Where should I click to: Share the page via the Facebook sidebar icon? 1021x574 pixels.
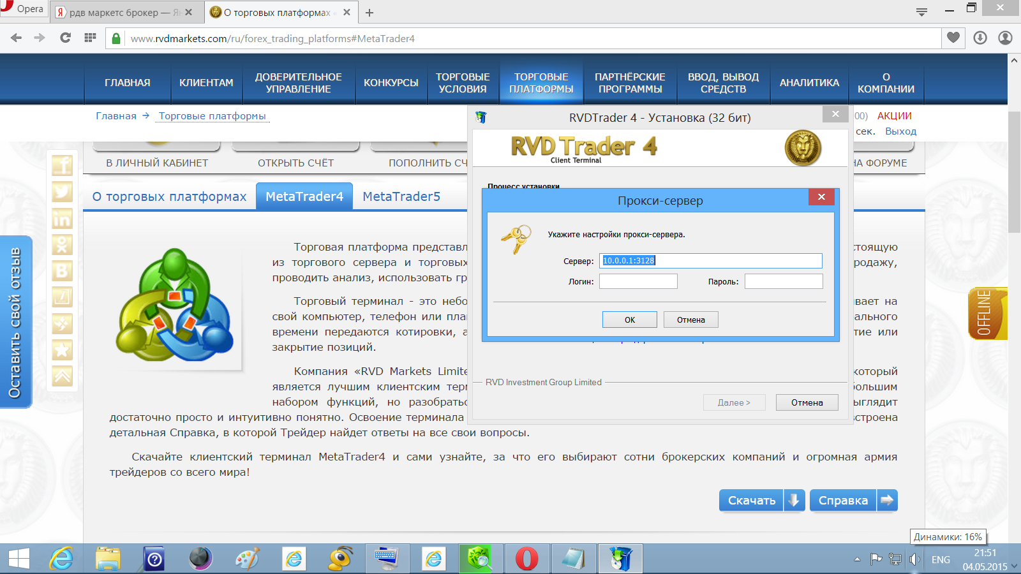point(62,165)
